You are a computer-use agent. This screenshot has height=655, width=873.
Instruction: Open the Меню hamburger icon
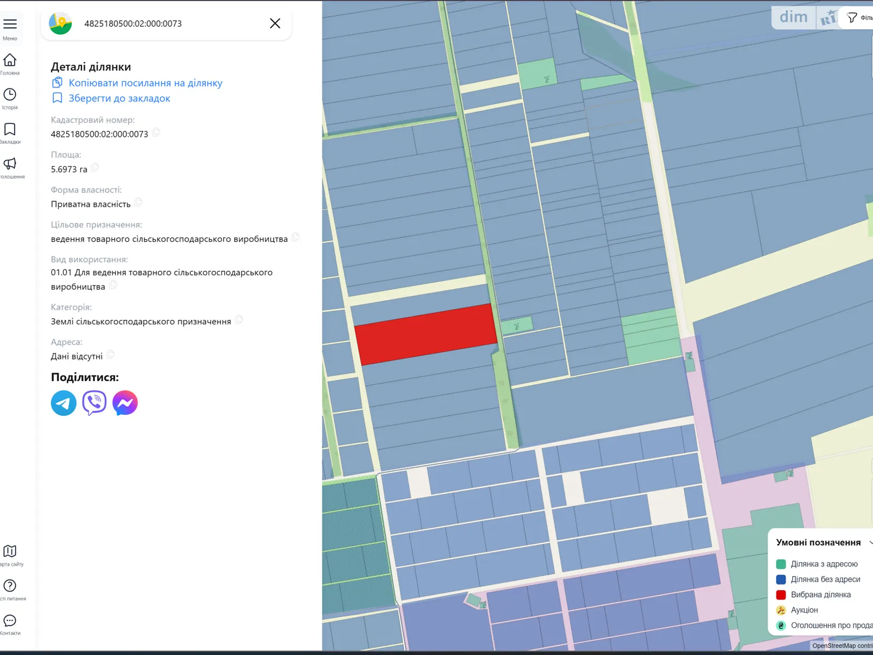coord(10,23)
